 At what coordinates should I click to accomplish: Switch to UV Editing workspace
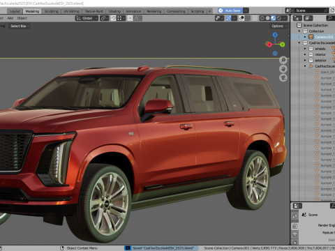pos(71,11)
